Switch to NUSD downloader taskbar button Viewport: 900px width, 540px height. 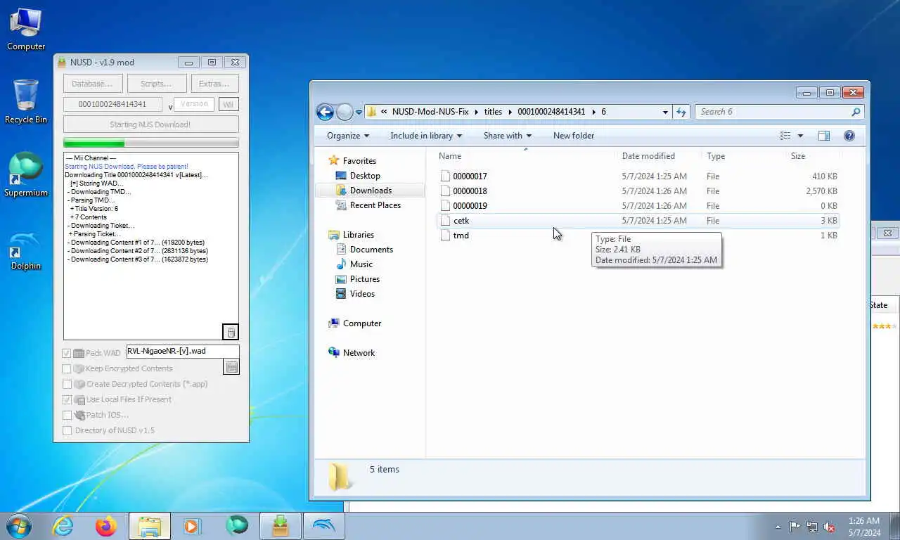pyautogui.click(x=281, y=526)
